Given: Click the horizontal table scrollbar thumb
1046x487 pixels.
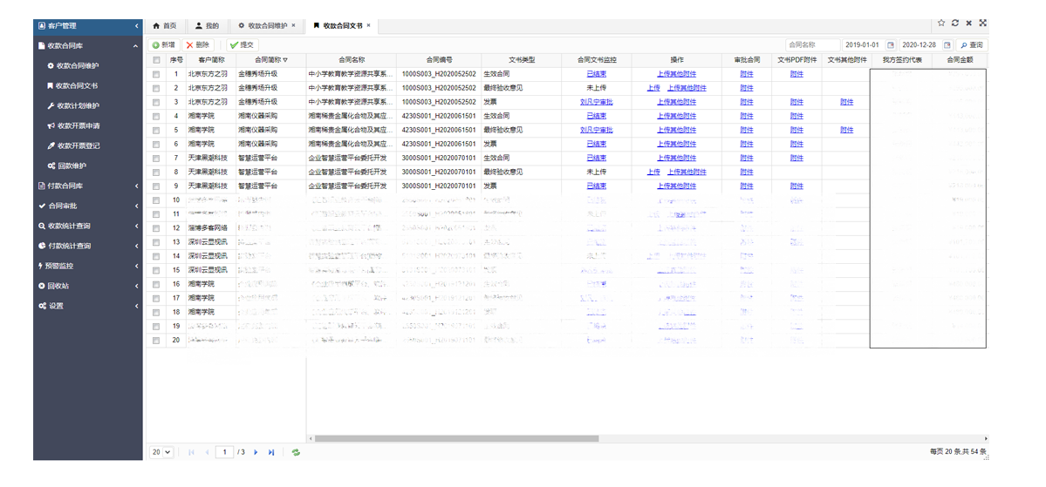Looking at the screenshot, I should point(456,438).
